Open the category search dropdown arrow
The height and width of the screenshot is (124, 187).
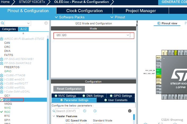click(x=28, y=23)
